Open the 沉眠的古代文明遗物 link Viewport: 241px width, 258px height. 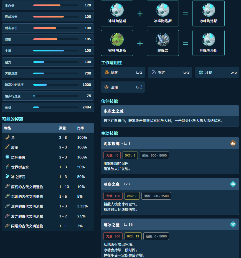[27, 197]
